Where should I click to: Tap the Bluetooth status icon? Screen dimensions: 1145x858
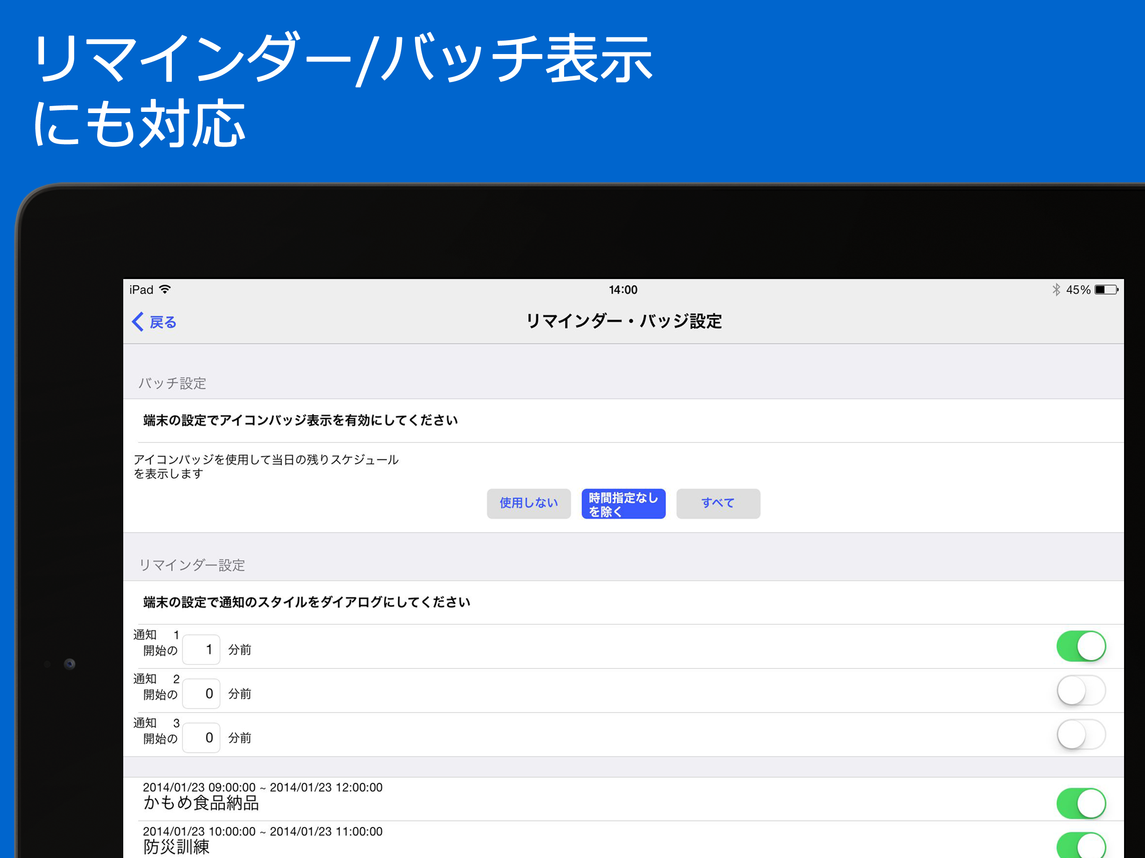point(1056,290)
